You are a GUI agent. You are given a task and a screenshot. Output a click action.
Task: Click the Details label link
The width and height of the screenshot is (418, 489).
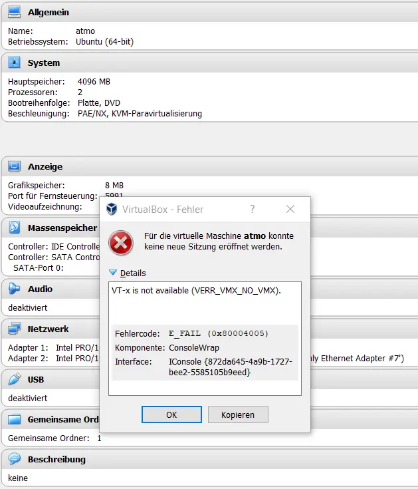tap(133, 273)
